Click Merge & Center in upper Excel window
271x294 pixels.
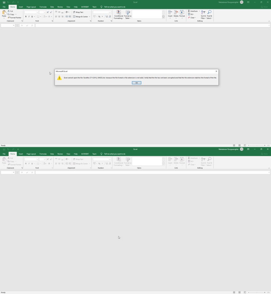(x=81, y=17)
